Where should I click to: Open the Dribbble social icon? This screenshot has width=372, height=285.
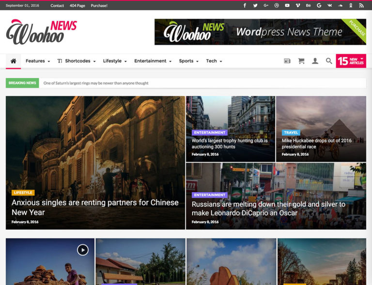277,5
